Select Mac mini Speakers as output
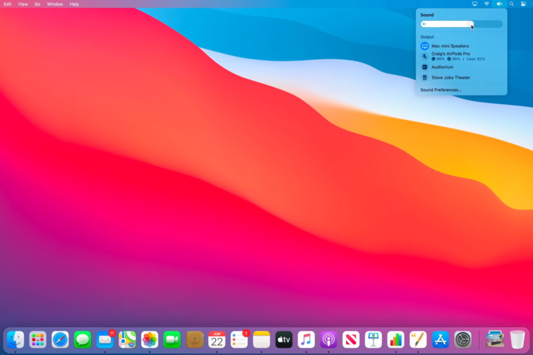 pos(450,46)
